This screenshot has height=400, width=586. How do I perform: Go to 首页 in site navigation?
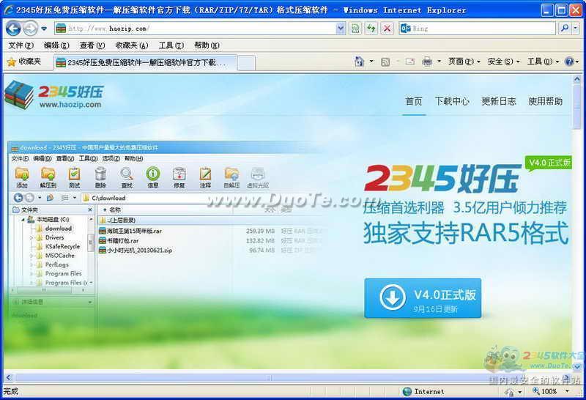tap(414, 101)
